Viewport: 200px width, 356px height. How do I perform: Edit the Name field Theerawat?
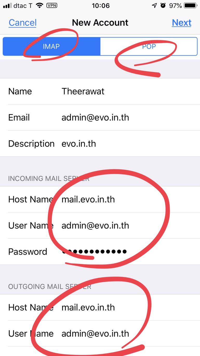pos(100,91)
